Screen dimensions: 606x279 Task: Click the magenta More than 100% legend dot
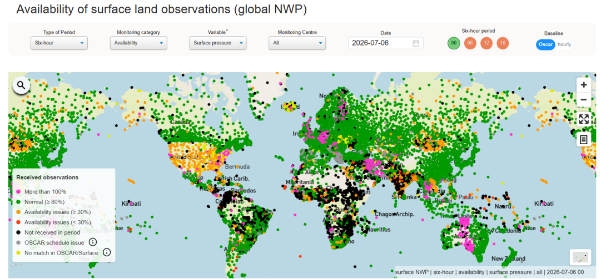pyautogui.click(x=18, y=191)
